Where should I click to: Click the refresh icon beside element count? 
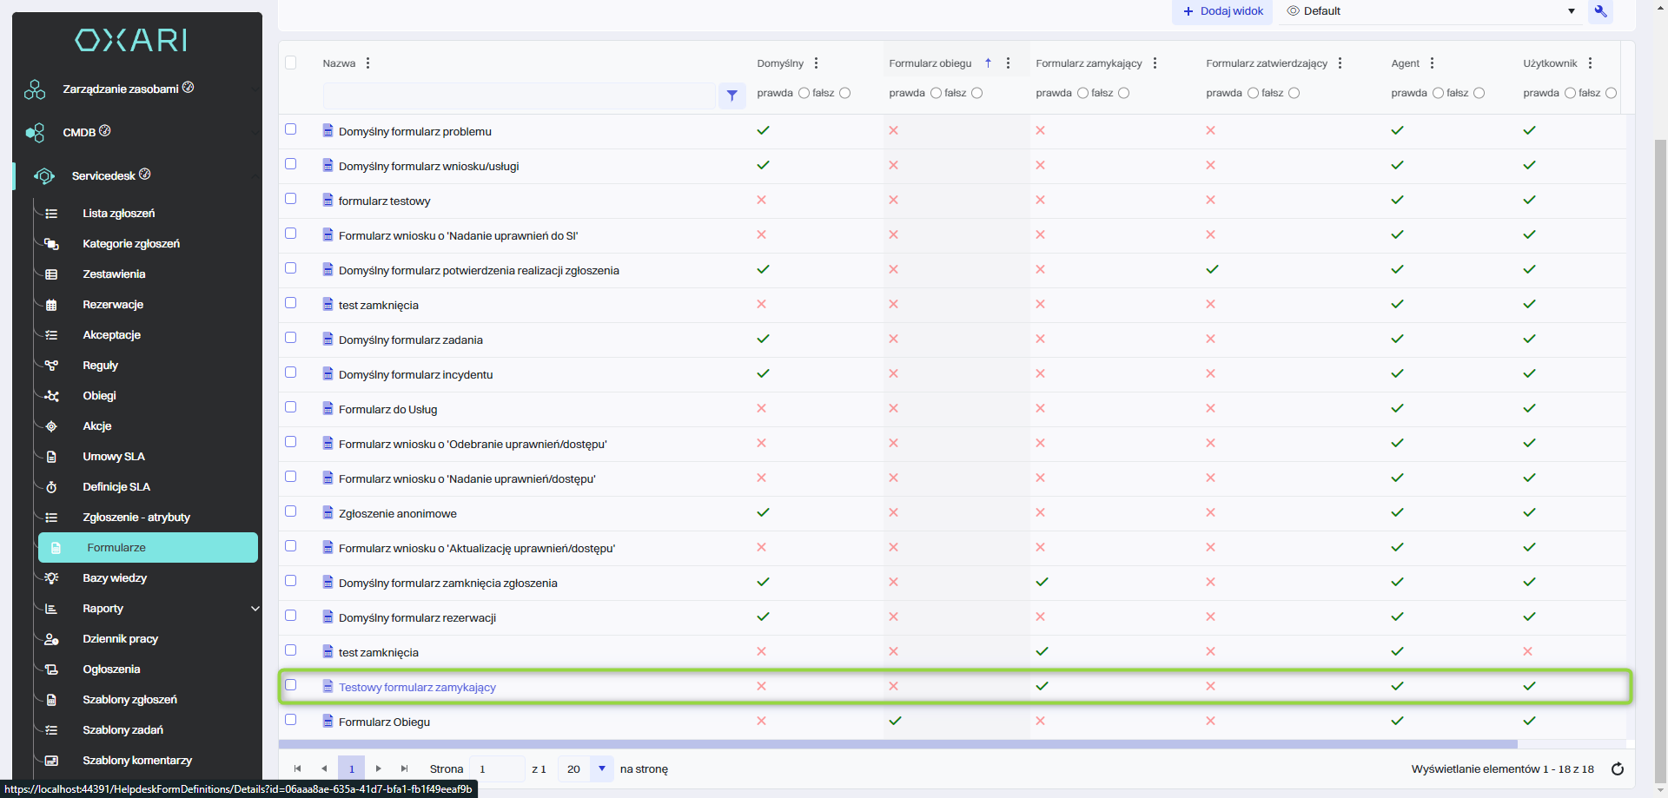(1617, 768)
